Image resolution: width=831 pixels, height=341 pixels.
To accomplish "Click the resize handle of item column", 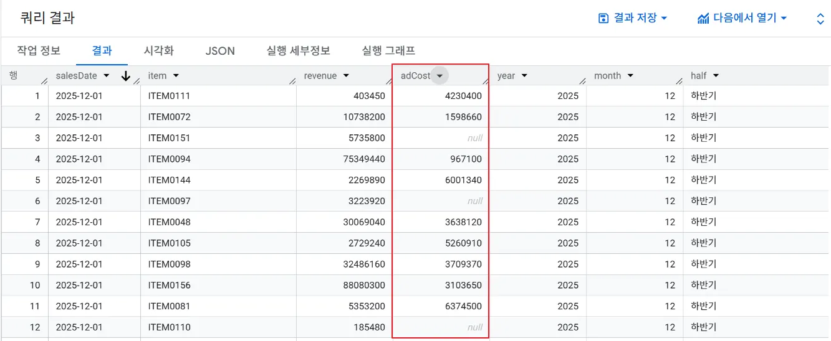I will tap(292, 81).
